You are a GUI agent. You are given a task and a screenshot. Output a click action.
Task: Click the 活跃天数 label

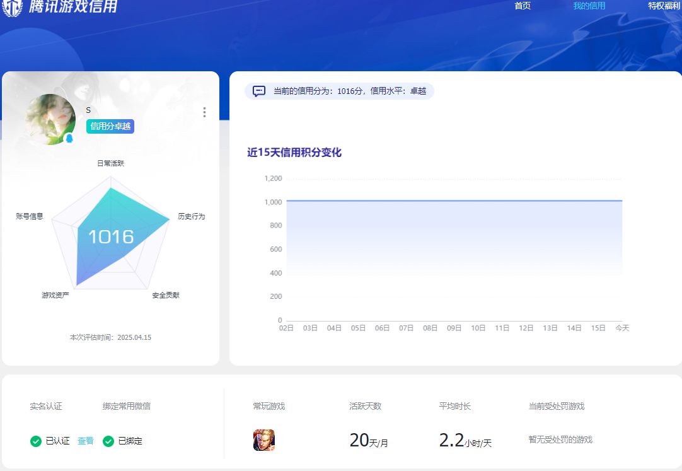click(366, 406)
